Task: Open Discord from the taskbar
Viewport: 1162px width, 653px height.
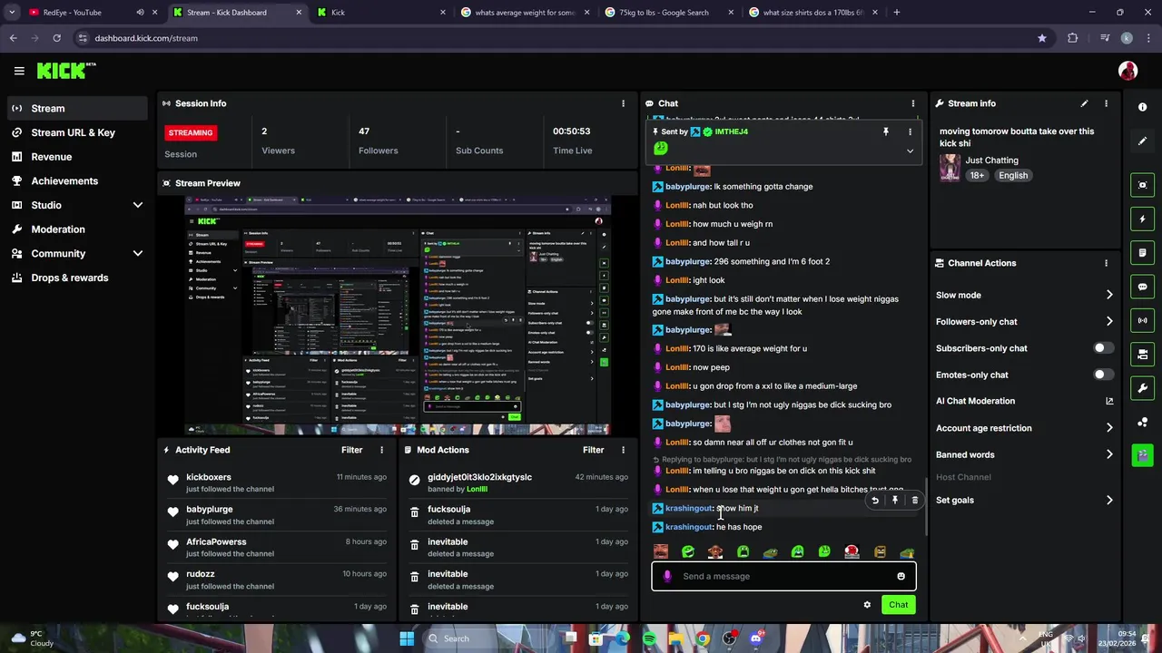Action: 755,638
